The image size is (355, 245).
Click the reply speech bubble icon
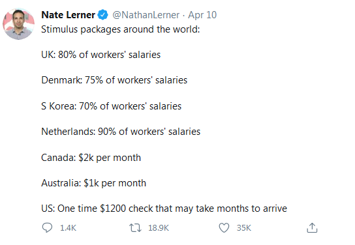click(x=47, y=227)
